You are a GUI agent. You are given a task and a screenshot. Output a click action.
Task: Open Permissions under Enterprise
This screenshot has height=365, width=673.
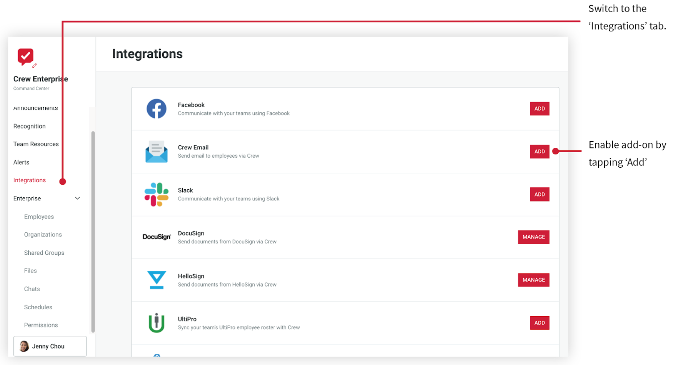(41, 325)
